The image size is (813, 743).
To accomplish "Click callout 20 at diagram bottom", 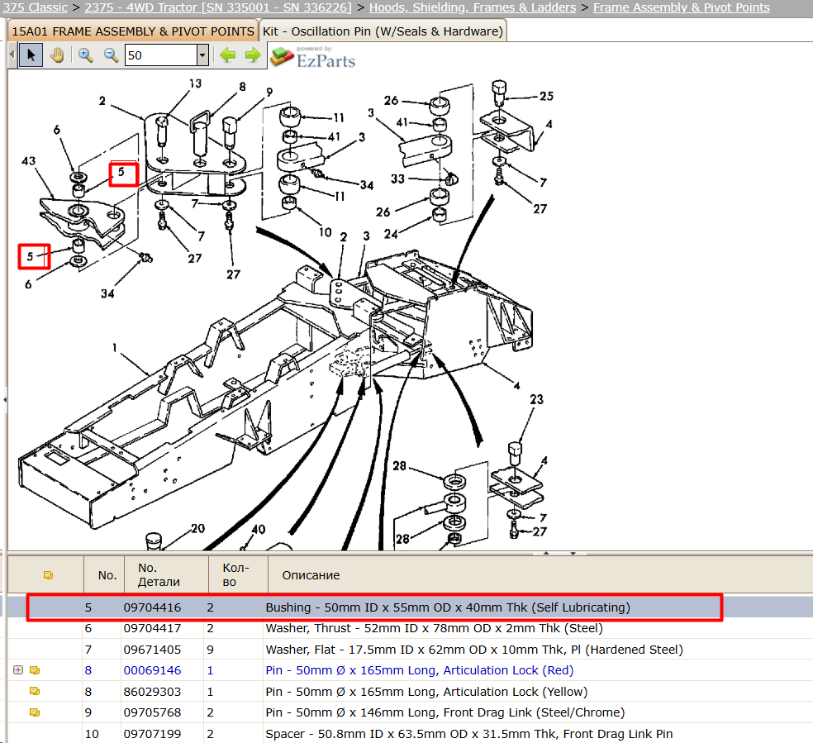I will (x=197, y=528).
